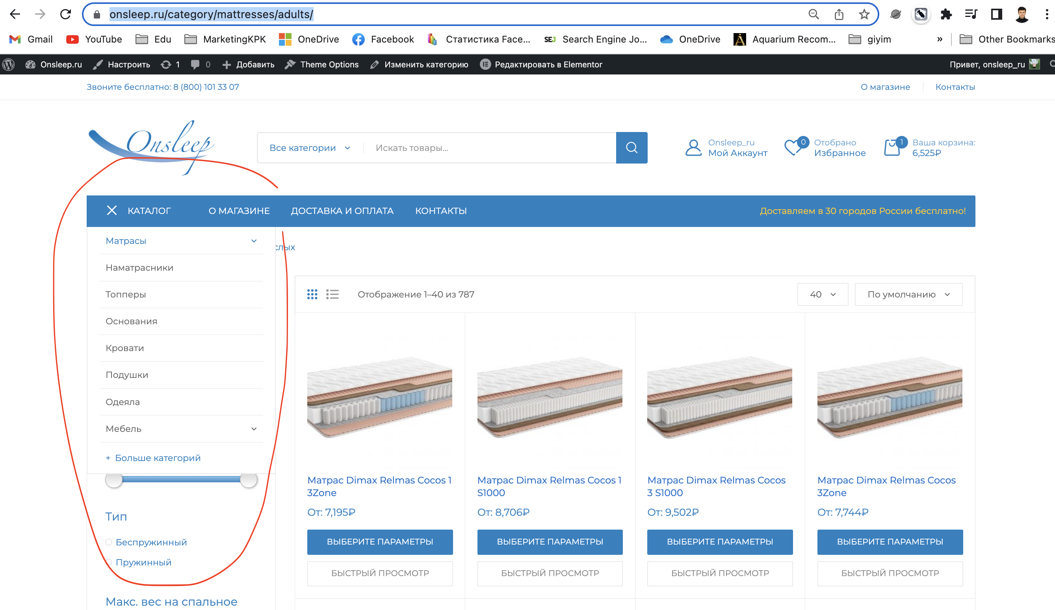Open the О МАГАЗИНЕ nav menu item
The image size is (1055, 610).
pos(239,211)
